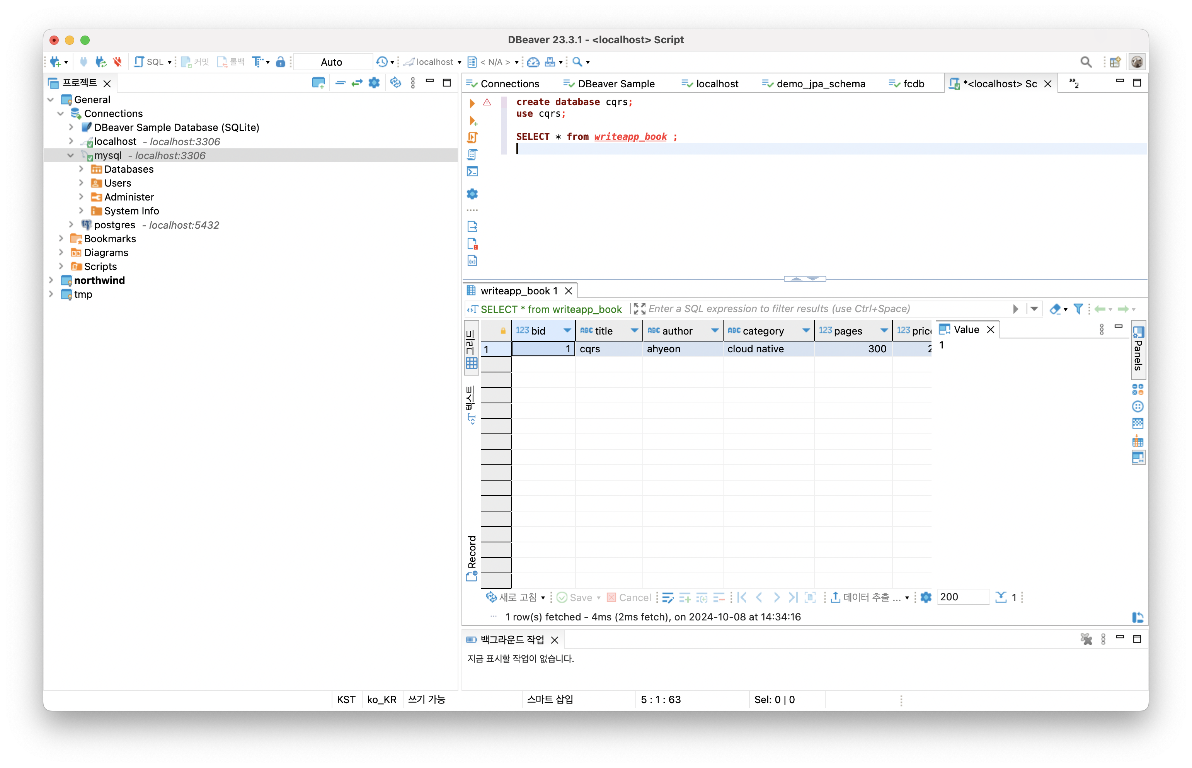Click the transaction lock icon in toolbar

click(280, 62)
